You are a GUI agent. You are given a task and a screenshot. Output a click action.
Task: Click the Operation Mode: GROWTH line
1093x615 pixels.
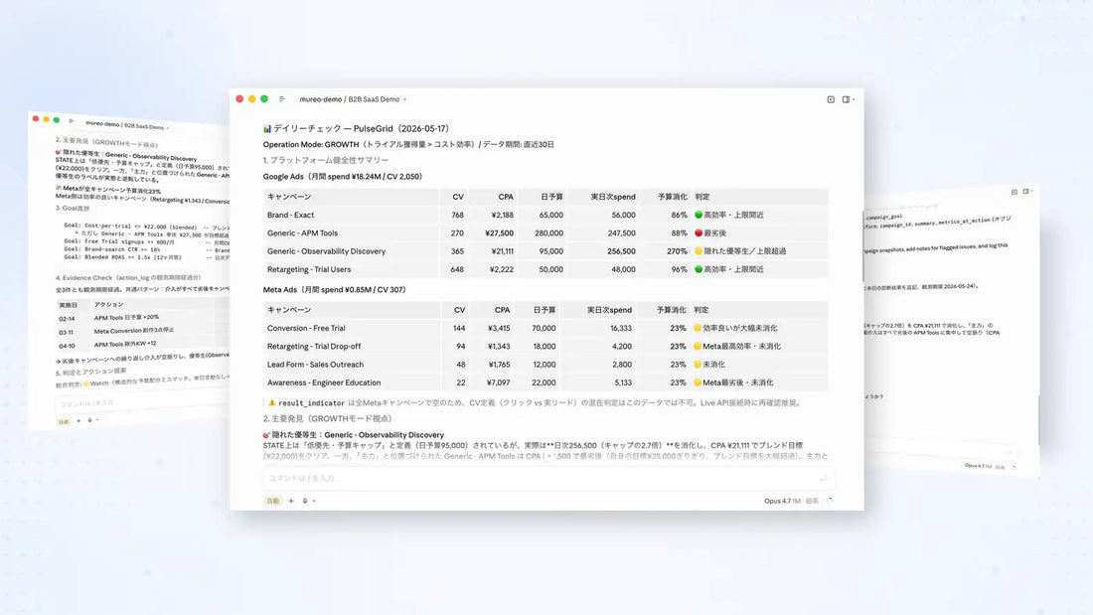pos(408,144)
